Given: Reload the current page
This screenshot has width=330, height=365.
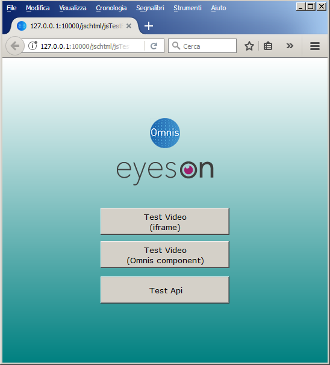Looking at the screenshot, I should (154, 46).
